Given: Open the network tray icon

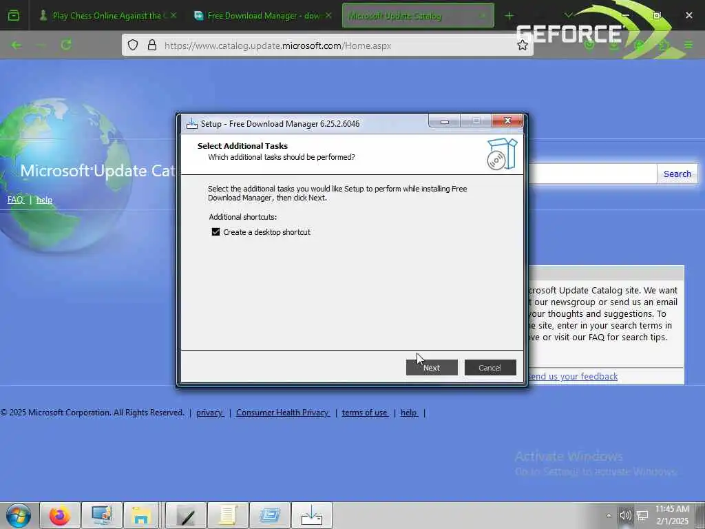Looking at the screenshot, I should coord(642,515).
